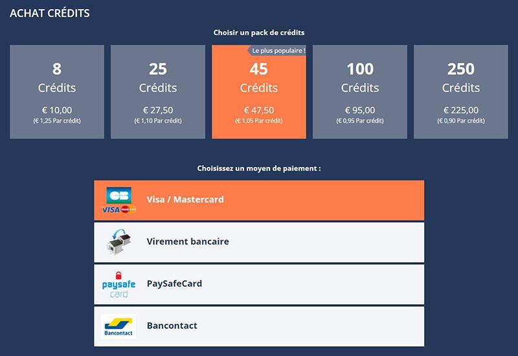Click the Bancontact logo icon

pos(118,326)
